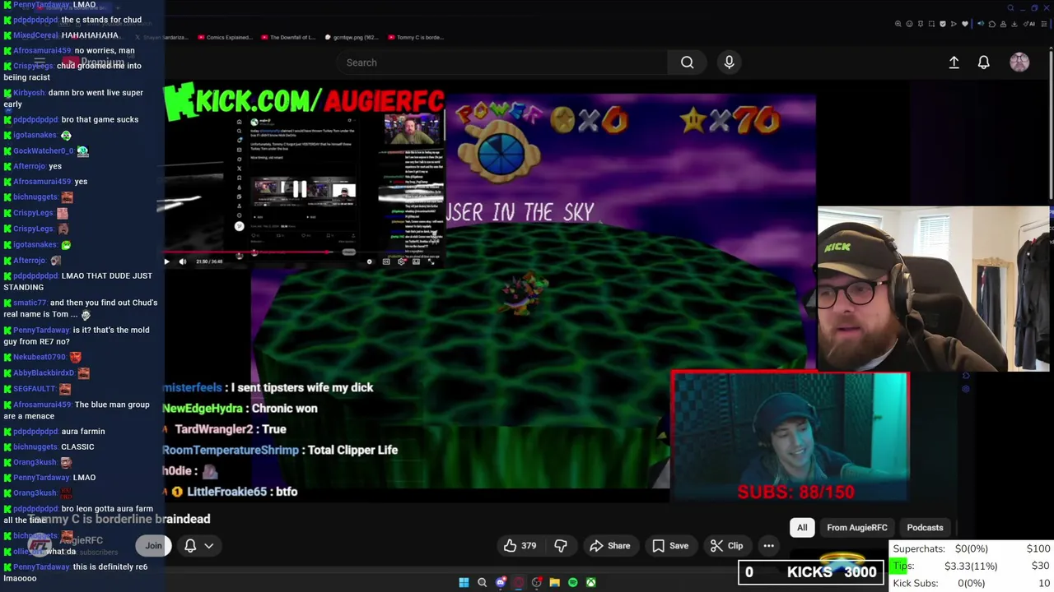
Task: Toggle closed captions in the mini player
Action: click(386, 261)
